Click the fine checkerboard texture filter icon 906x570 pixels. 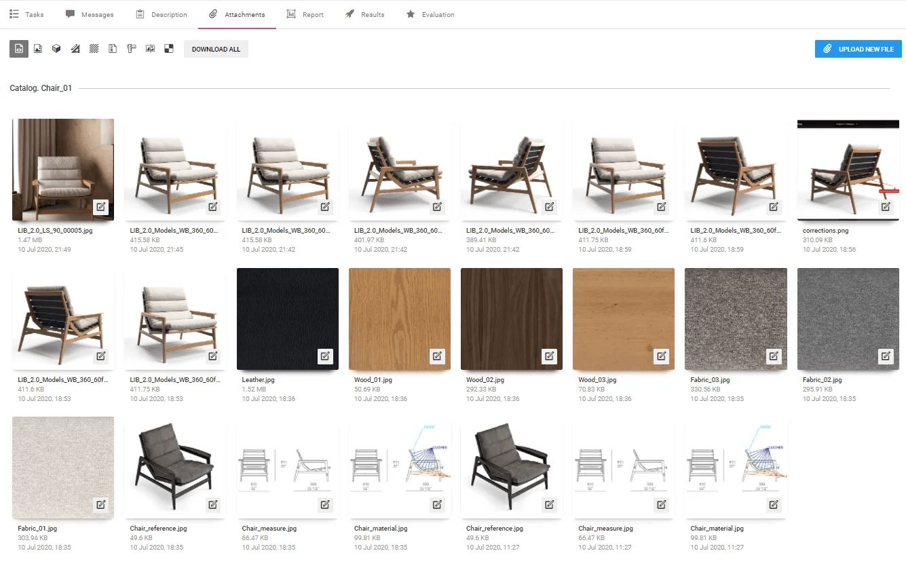point(94,49)
